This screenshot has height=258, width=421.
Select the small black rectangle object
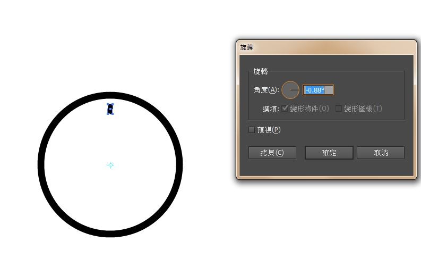click(x=110, y=109)
